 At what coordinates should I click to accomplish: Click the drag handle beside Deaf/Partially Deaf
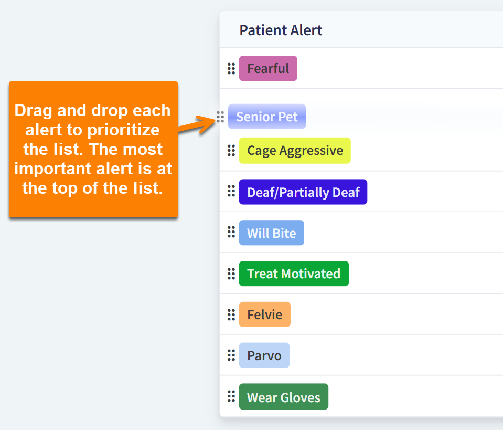point(231,192)
